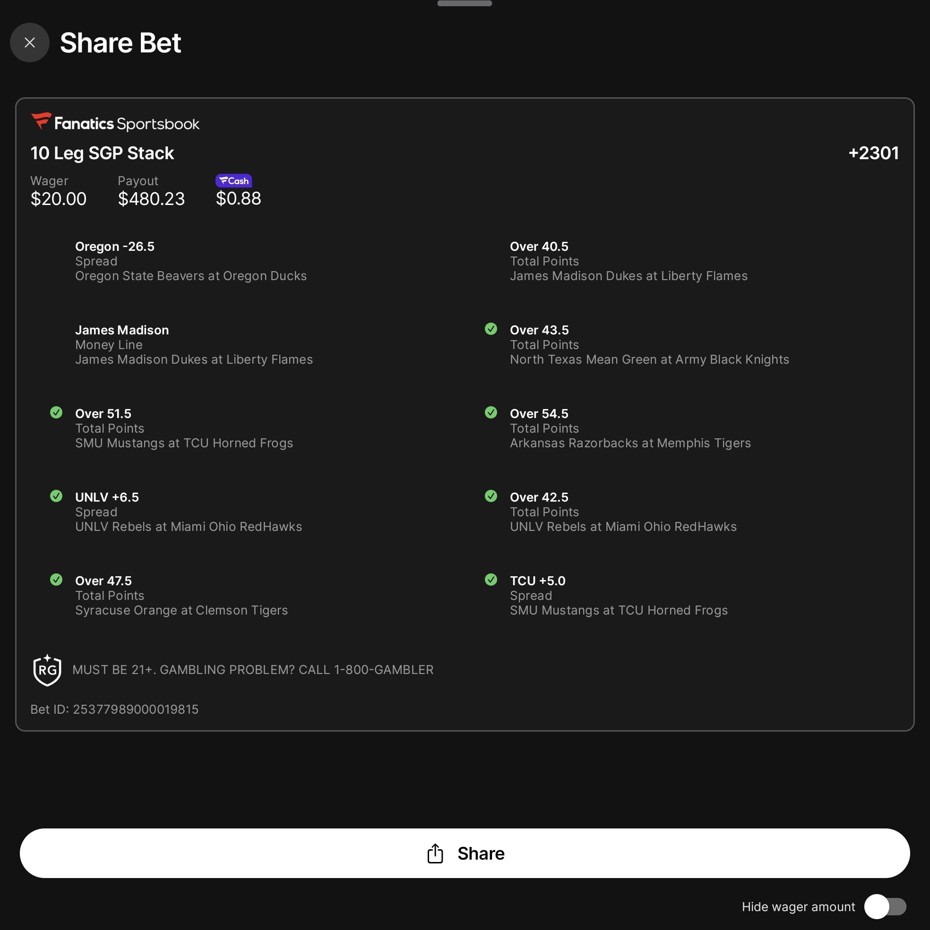930x930 pixels.
Task: Tap the sheet drag handle at top
Action: click(x=465, y=3)
